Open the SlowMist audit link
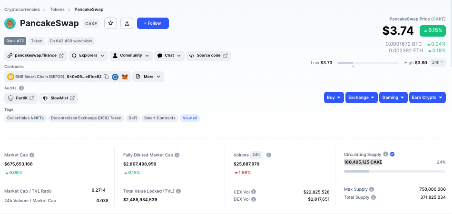Image resolution: width=452 pixels, height=214 pixels. [59, 98]
